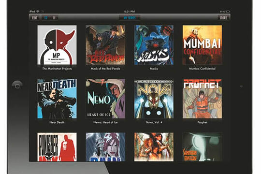This screenshot has width=261, height=174.
Task: Open the Nova, Vol. 4 cover
Action: point(154,99)
